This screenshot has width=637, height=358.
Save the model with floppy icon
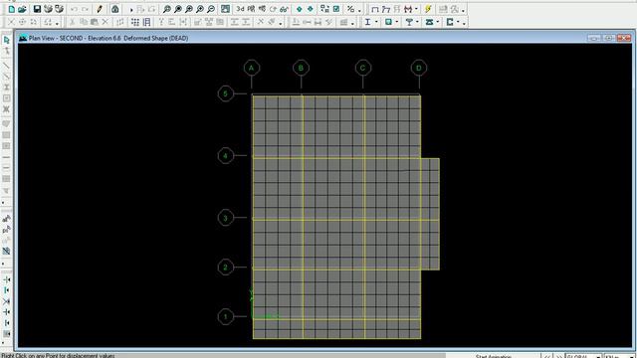37,9
